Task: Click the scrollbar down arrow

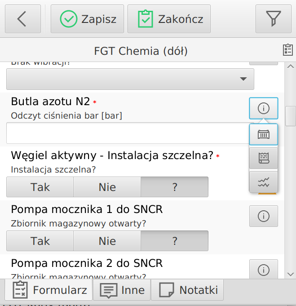Action: tap(291, 275)
